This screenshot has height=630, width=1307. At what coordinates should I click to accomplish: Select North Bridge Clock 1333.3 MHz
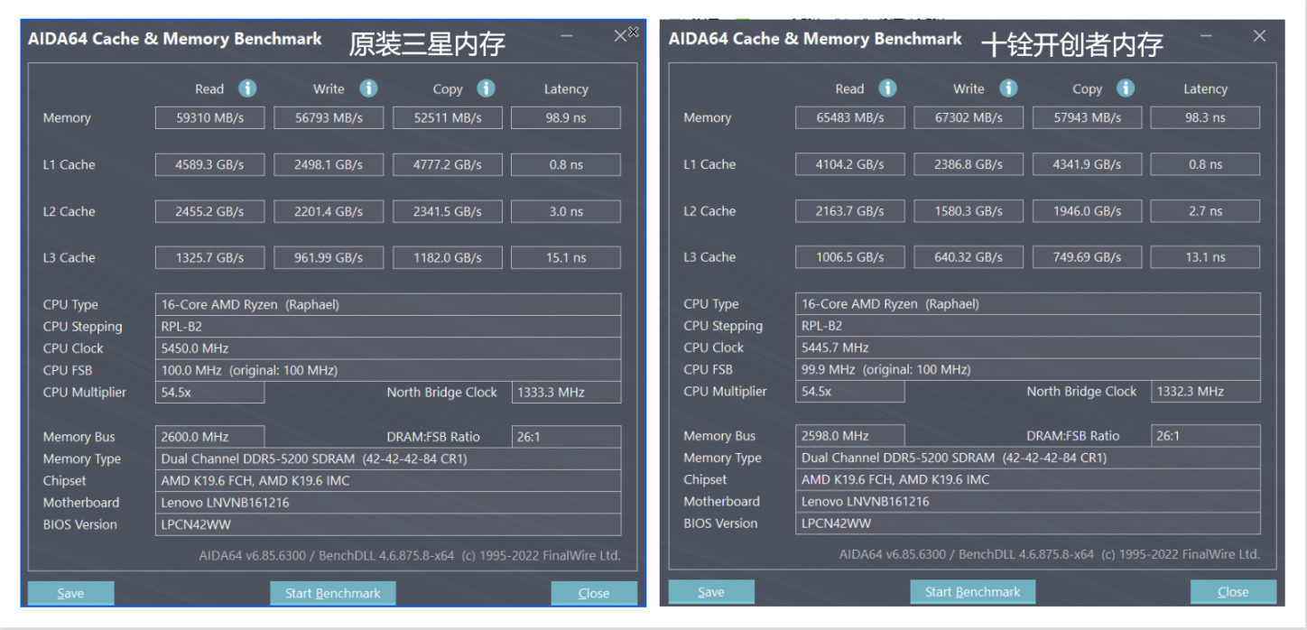566,392
